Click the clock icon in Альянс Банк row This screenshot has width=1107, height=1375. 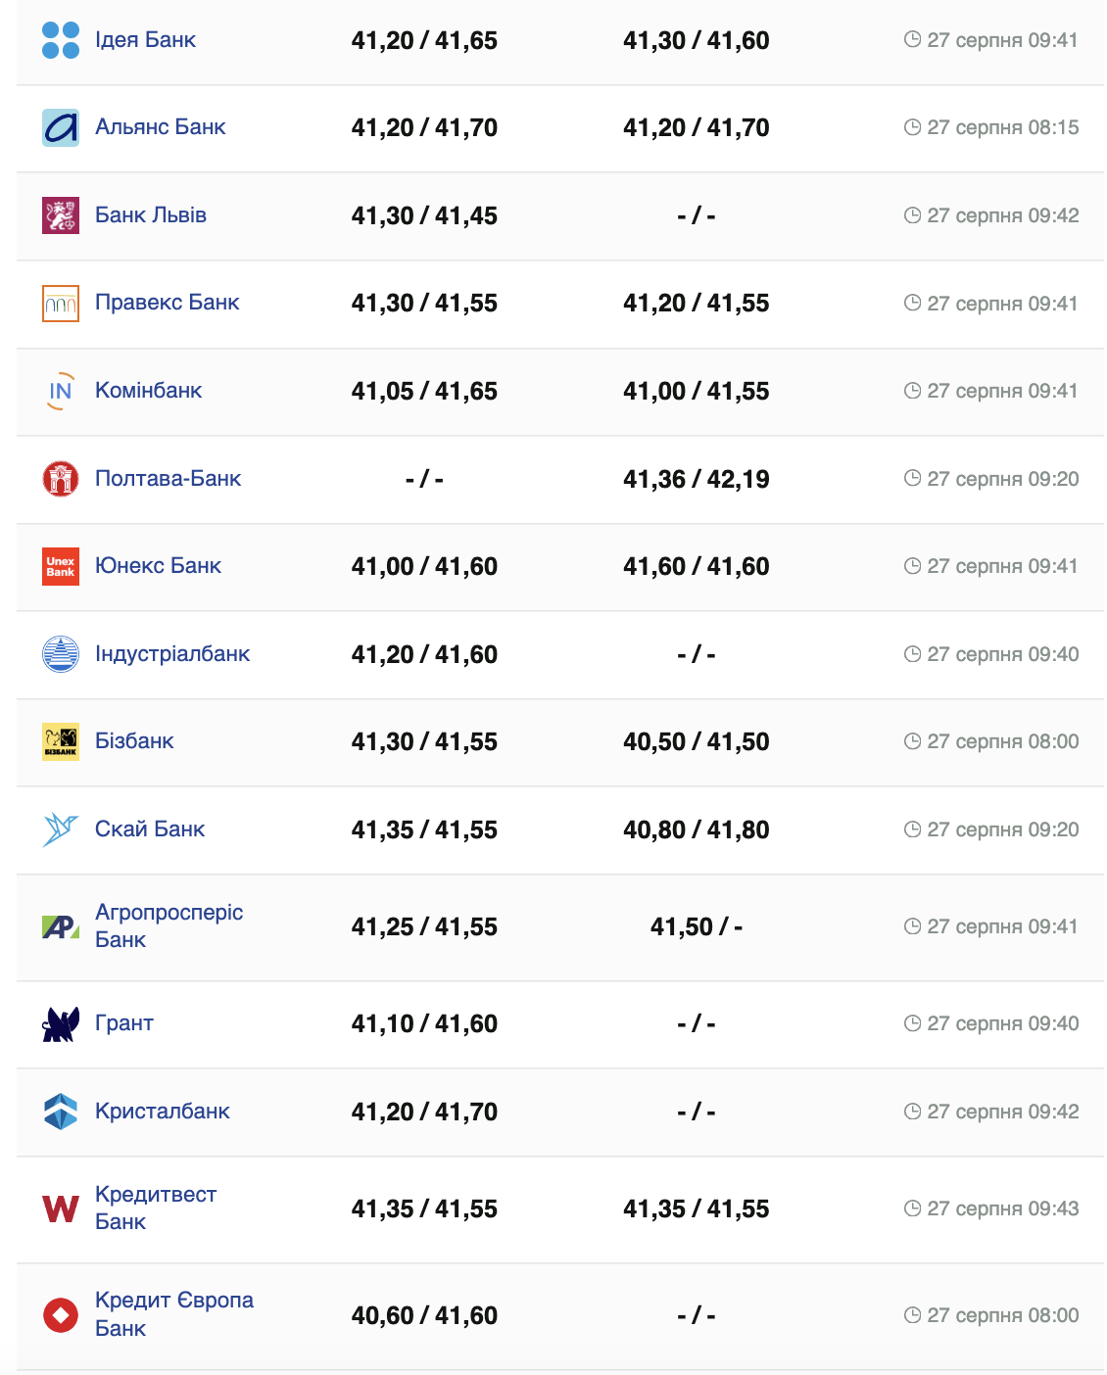tap(912, 127)
